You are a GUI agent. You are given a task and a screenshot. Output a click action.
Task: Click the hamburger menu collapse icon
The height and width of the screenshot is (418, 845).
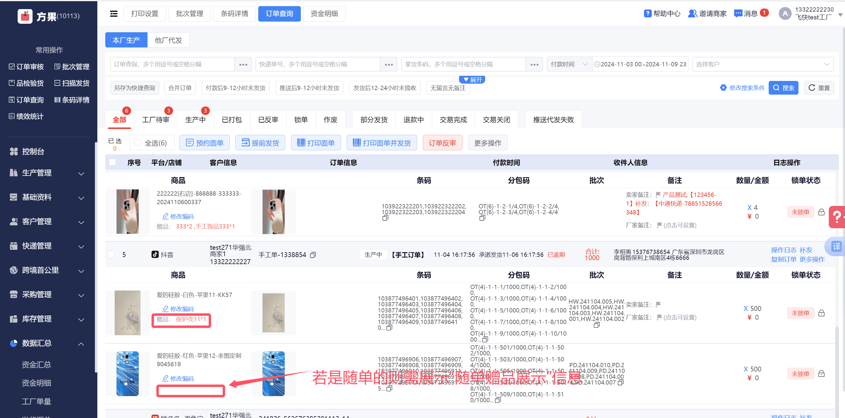(x=113, y=14)
